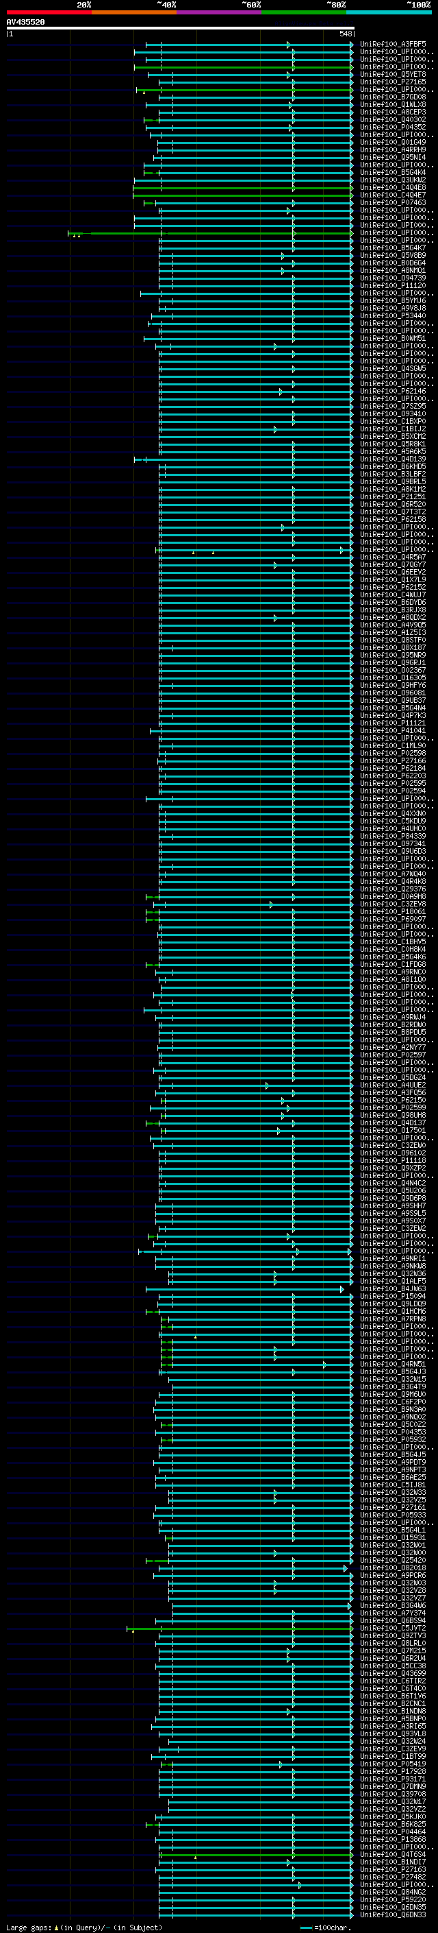
Task: Click the label UniRef100_P11120
Action: (392, 286)
